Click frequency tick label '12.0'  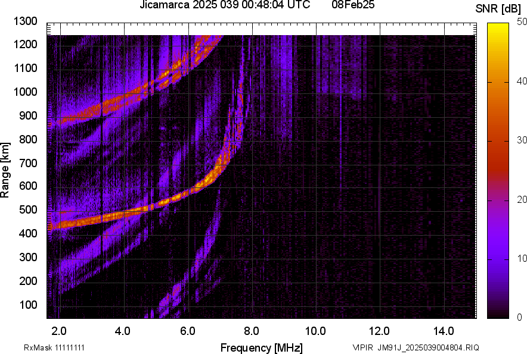(380, 331)
